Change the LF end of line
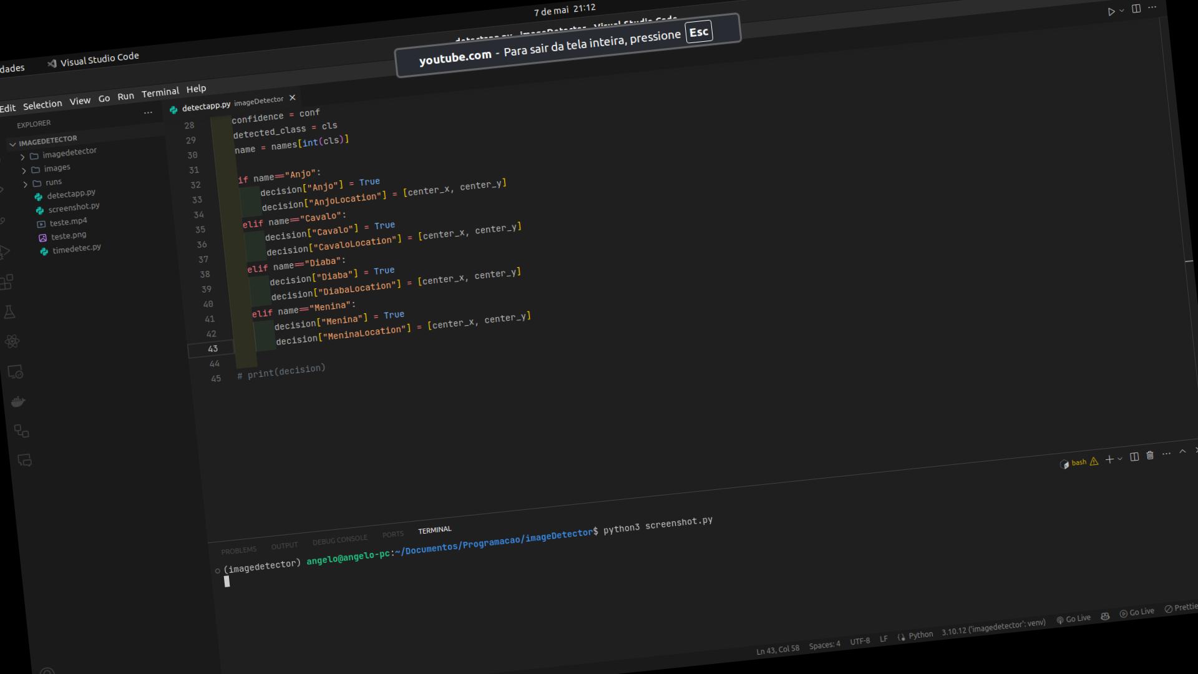 pos(884,639)
